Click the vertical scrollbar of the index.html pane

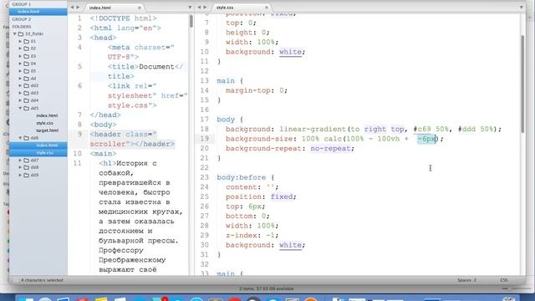coord(191,21)
